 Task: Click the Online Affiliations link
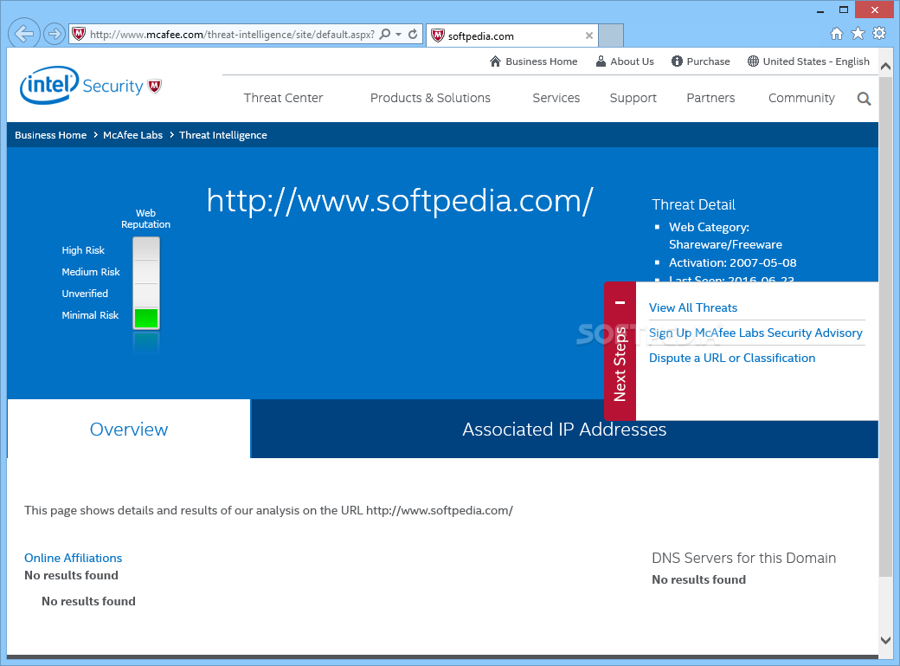pyautogui.click(x=73, y=558)
